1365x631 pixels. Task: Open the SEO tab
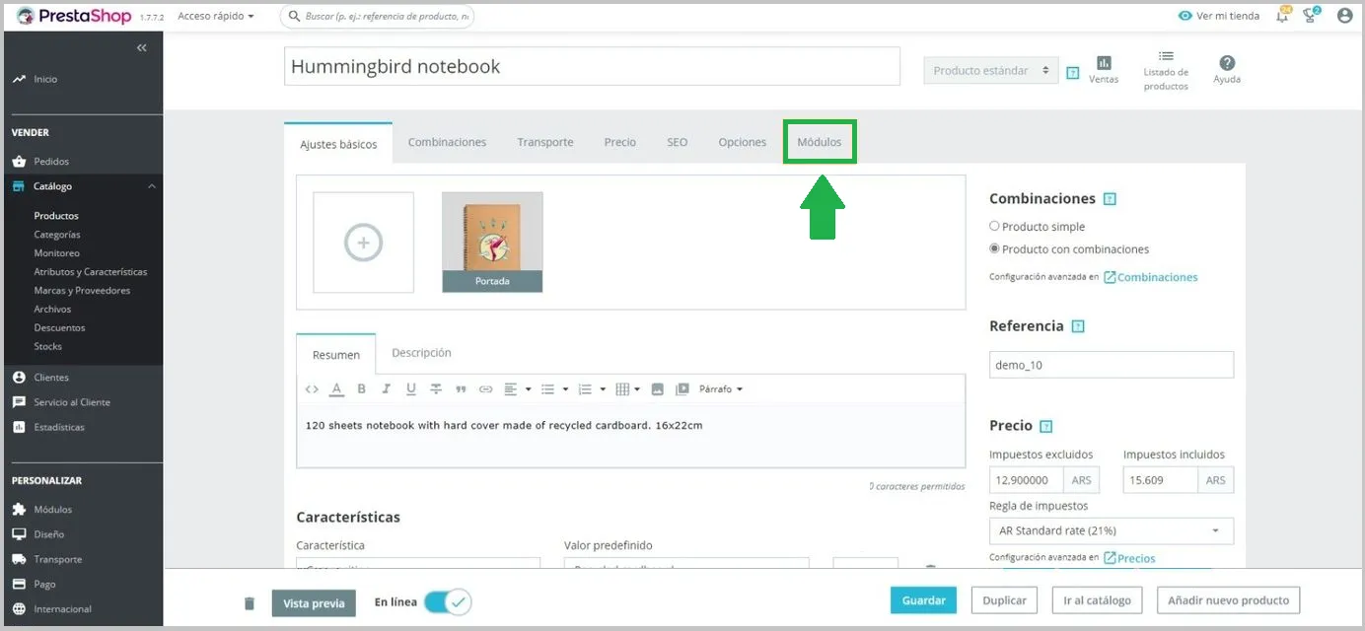tap(677, 142)
